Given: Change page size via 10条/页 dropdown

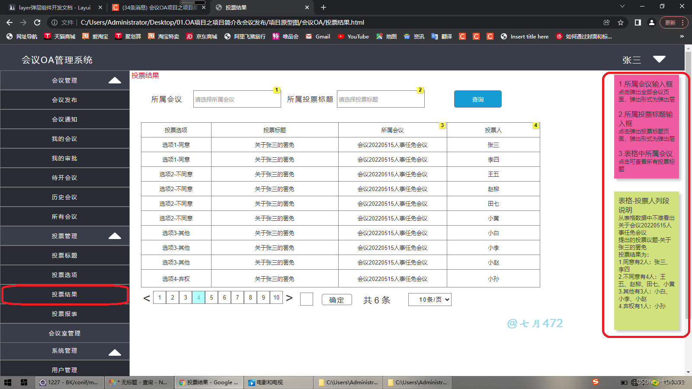Looking at the screenshot, I should (429, 299).
